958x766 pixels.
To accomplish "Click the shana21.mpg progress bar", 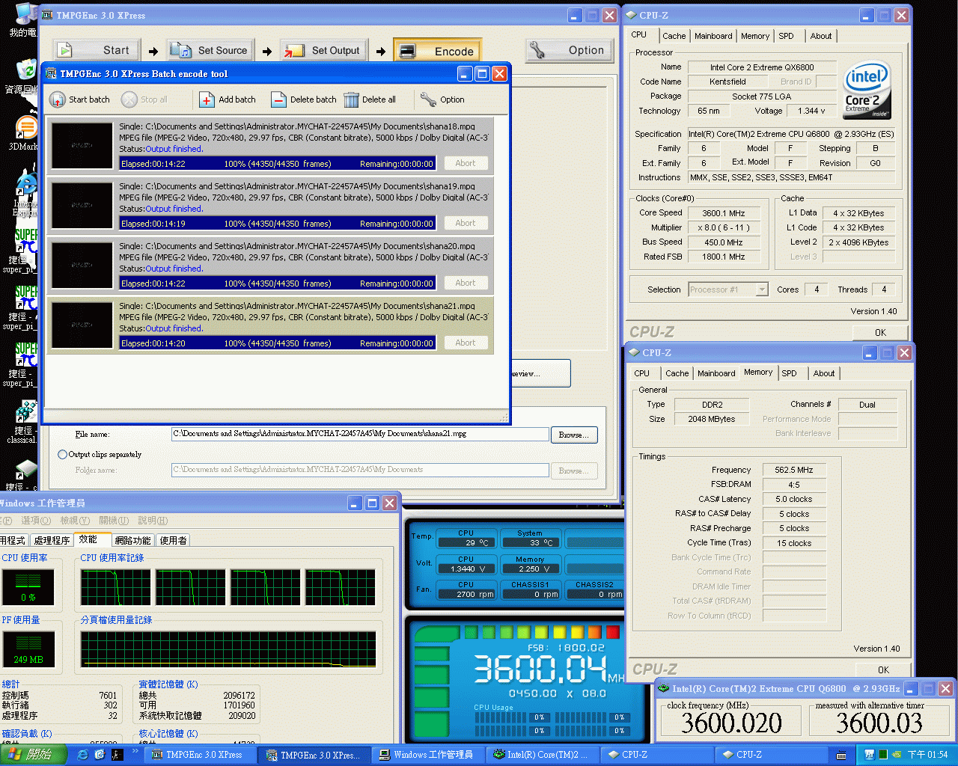I will click(277, 343).
